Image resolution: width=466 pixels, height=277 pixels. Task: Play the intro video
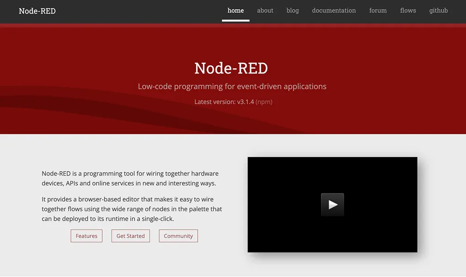click(x=332, y=205)
